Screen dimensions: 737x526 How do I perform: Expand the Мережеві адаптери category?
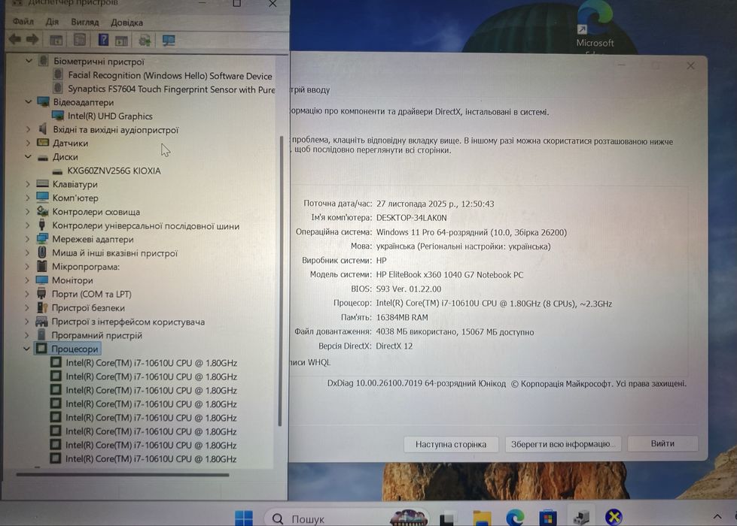pos(27,239)
